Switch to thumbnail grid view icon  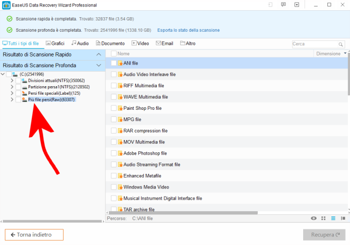pyautogui.click(x=323, y=218)
